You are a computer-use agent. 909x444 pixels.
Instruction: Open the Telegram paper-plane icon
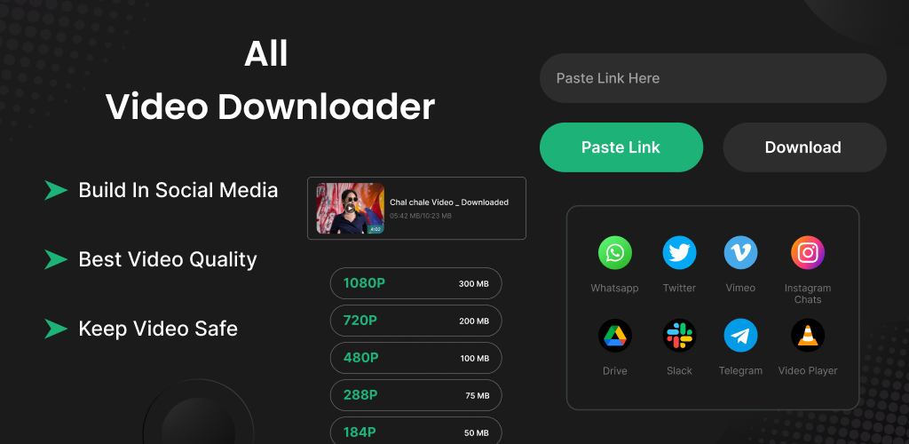(740, 336)
